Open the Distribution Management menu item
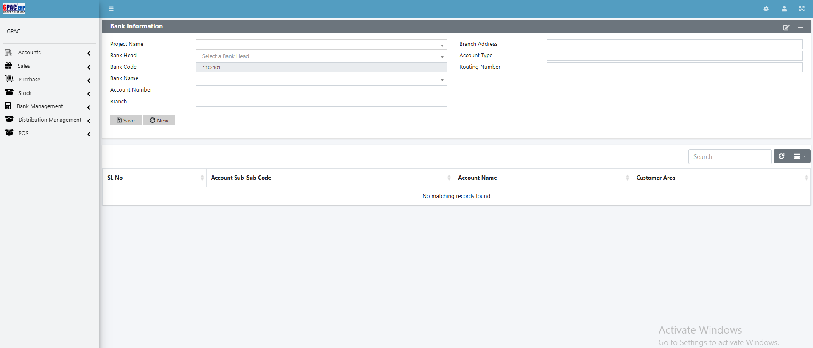813x348 pixels. [50, 120]
